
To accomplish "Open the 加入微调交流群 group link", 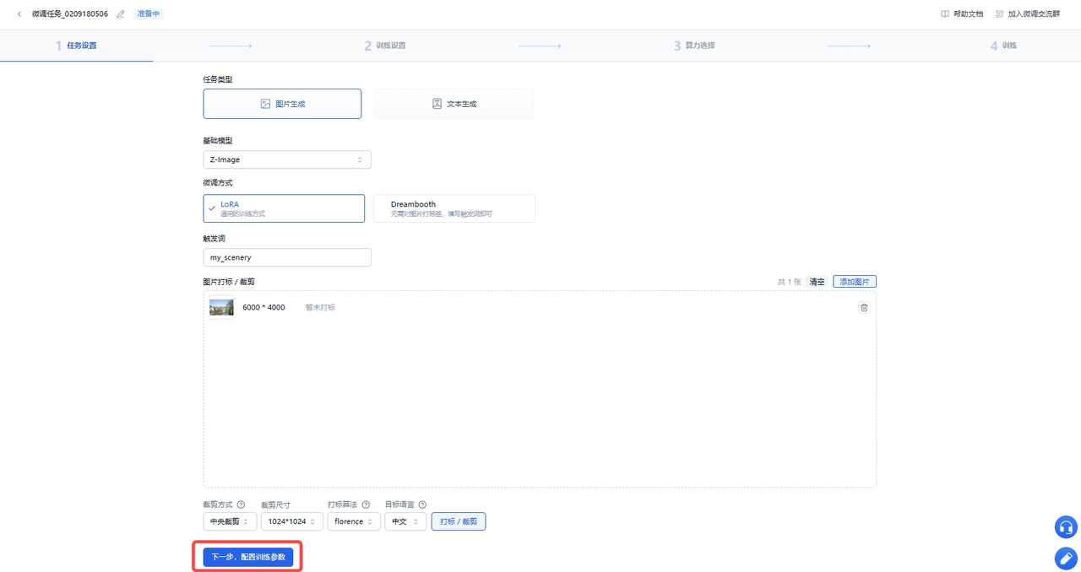I will coord(1028,14).
